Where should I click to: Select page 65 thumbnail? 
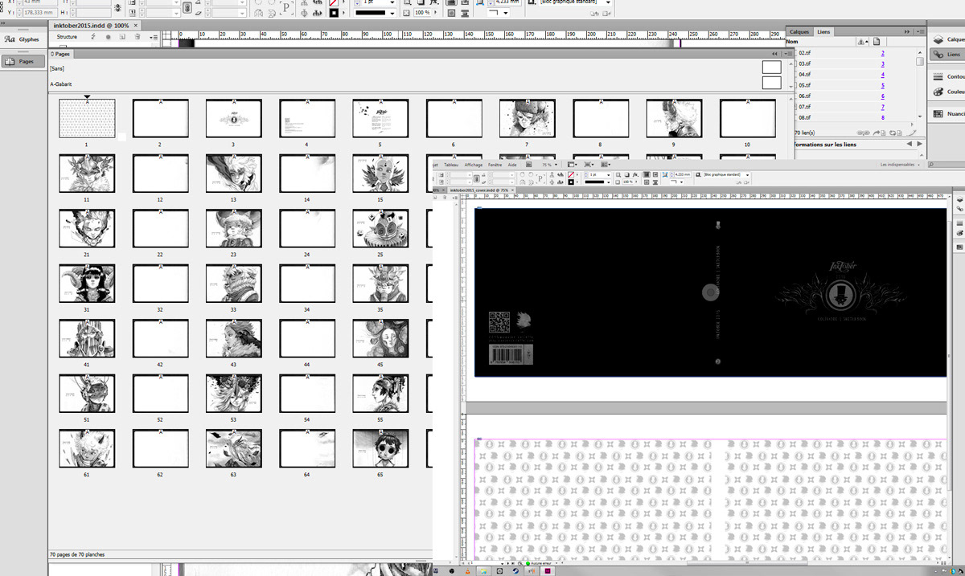point(380,448)
